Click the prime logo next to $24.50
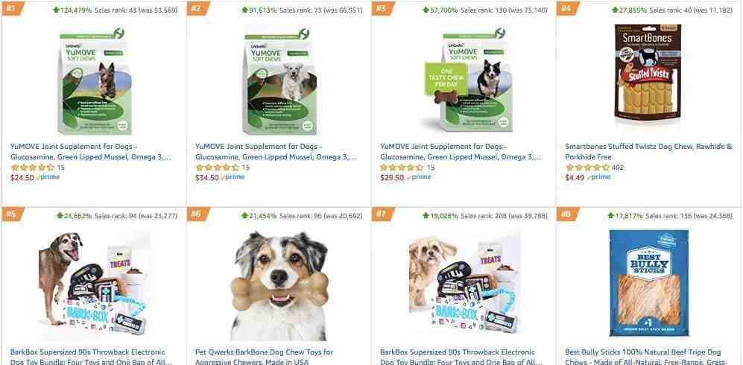Screen dimensions: 743x365 (x=48, y=177)
